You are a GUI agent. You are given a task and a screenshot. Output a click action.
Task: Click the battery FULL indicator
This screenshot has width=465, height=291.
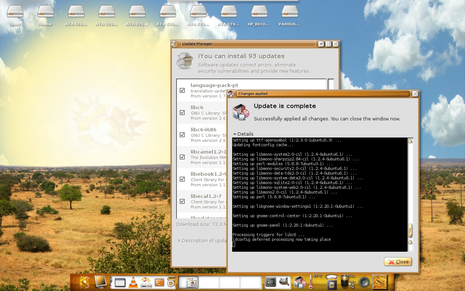click(x=348, y=282)
